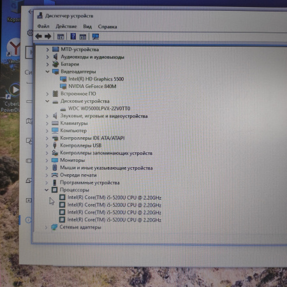Screen dimensions: 287x287
Task: Click the Back arrow toolbar icon
Action: coord(39,36)
